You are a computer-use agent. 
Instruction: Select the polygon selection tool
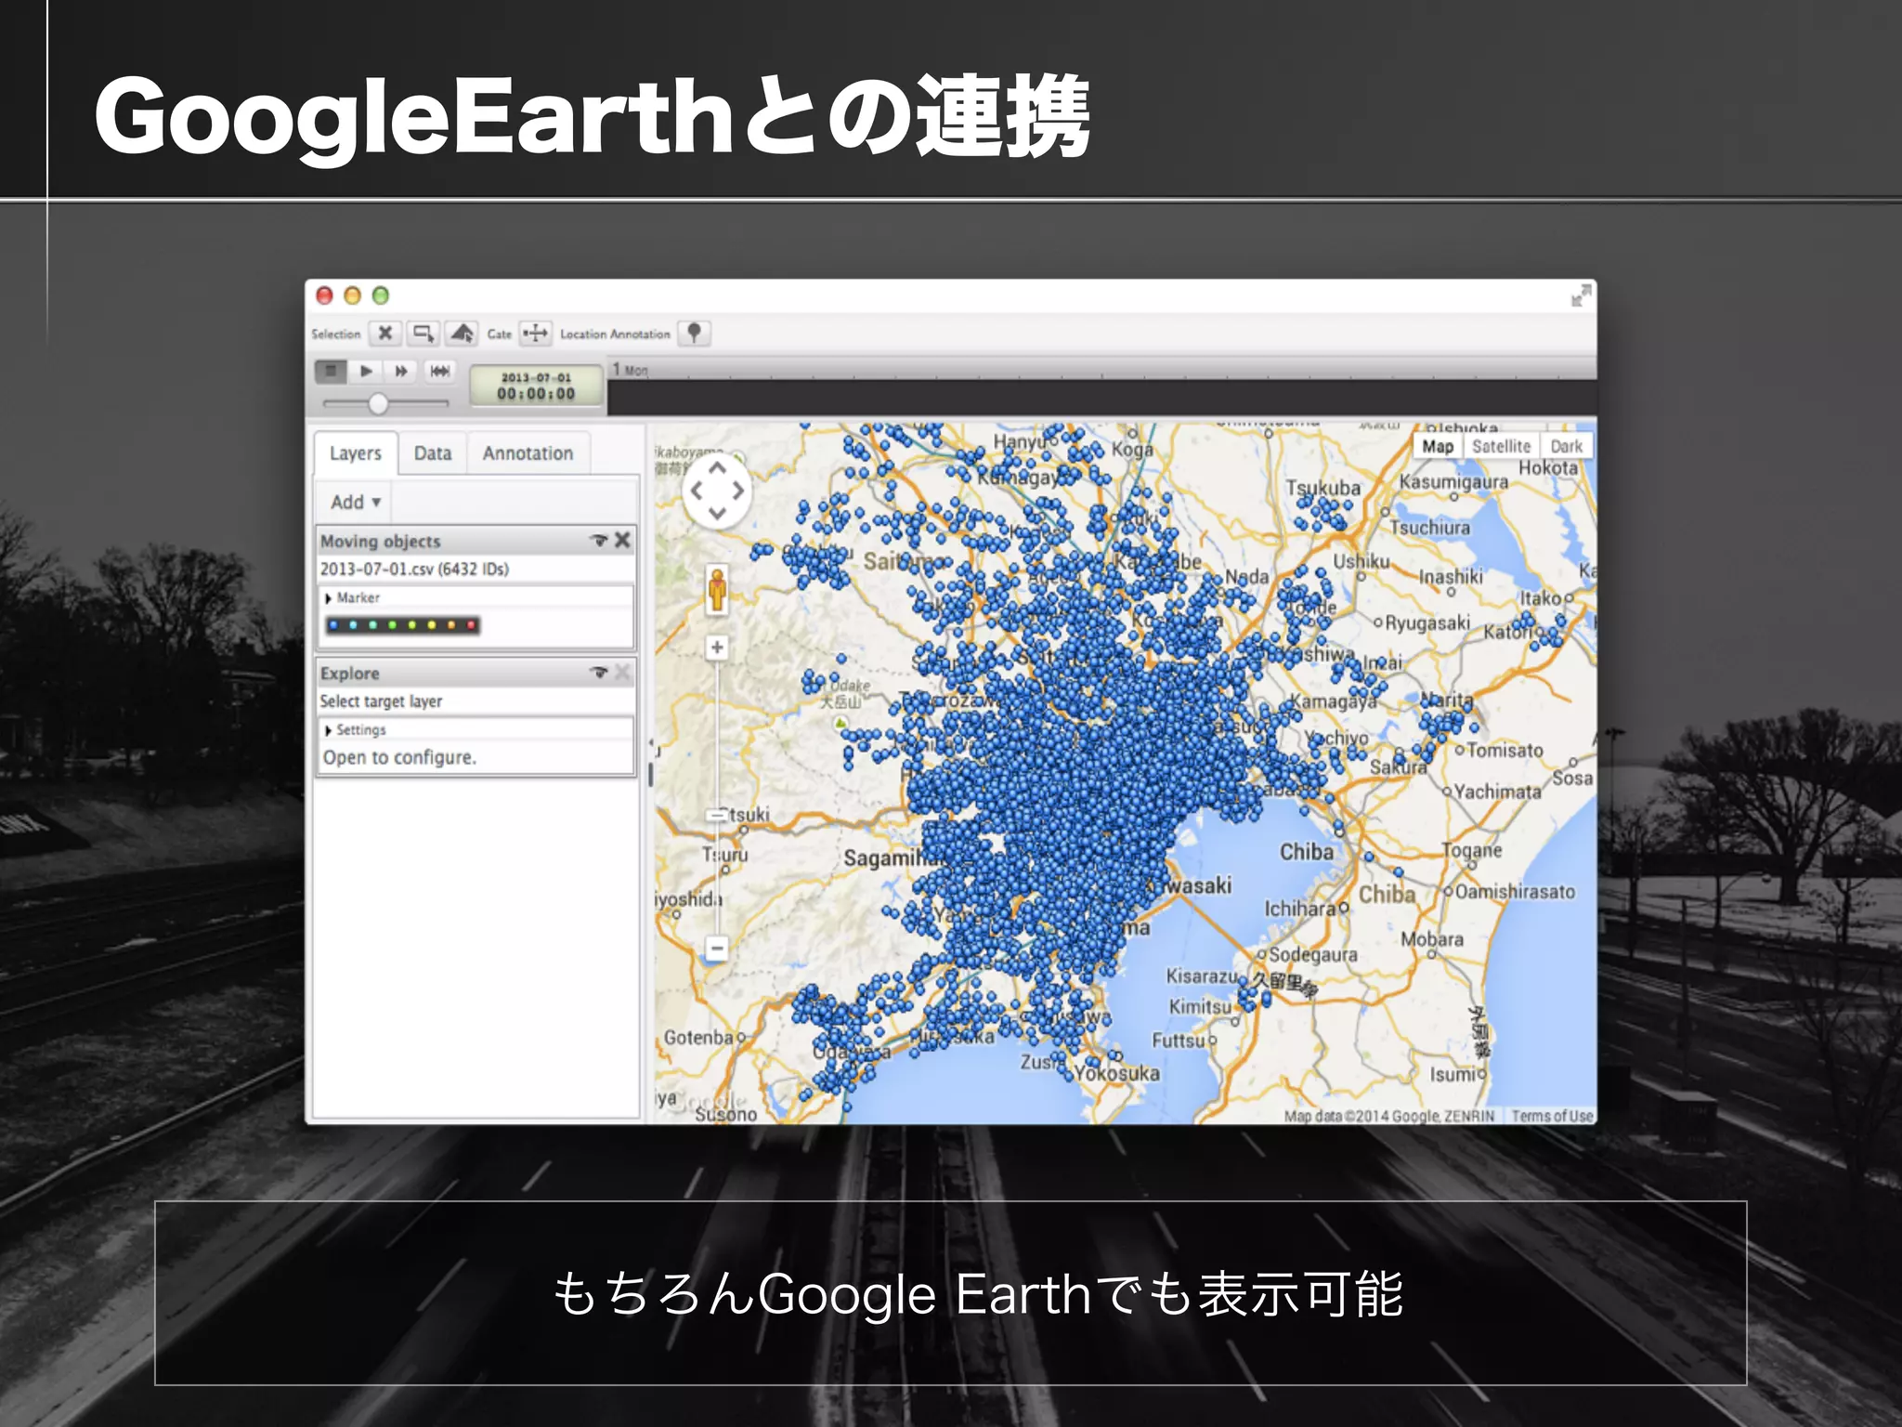462,333
